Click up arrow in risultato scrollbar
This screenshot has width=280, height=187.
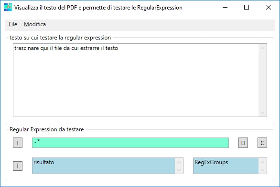click(x=179, y=162)
